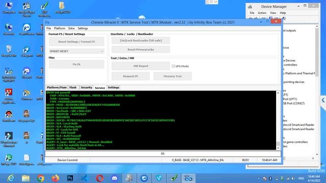Click the Bluetooth tray icon

tap(270, 178)
